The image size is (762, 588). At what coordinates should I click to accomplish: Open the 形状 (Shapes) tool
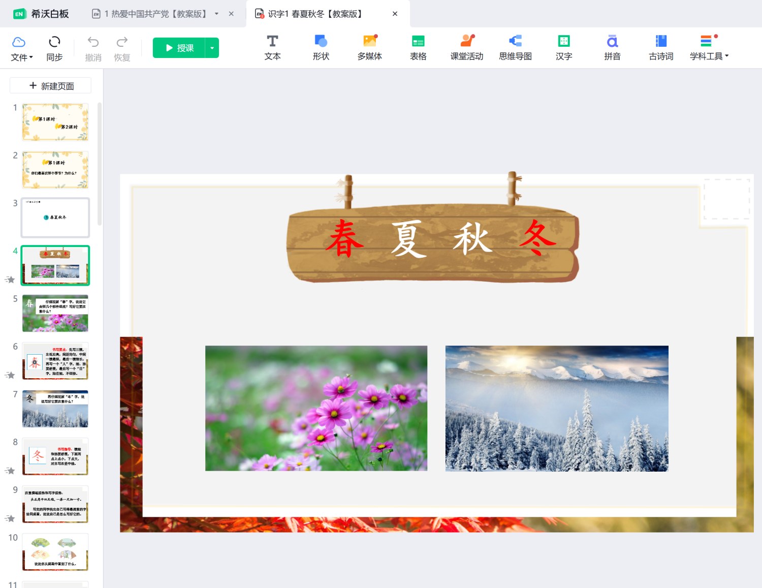[x=321, y=47]
